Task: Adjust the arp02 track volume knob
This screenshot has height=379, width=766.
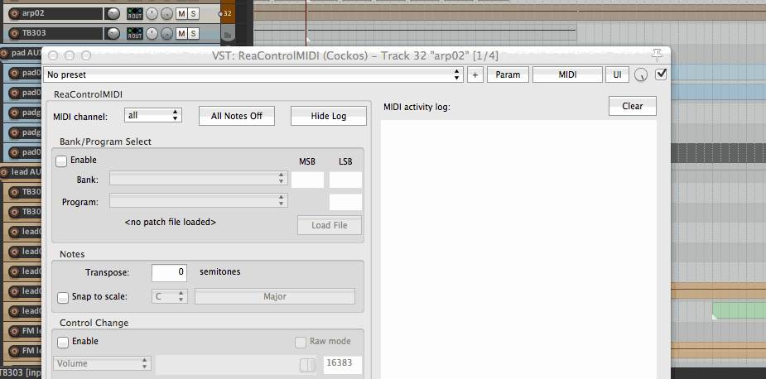Action: pos(113,14)
